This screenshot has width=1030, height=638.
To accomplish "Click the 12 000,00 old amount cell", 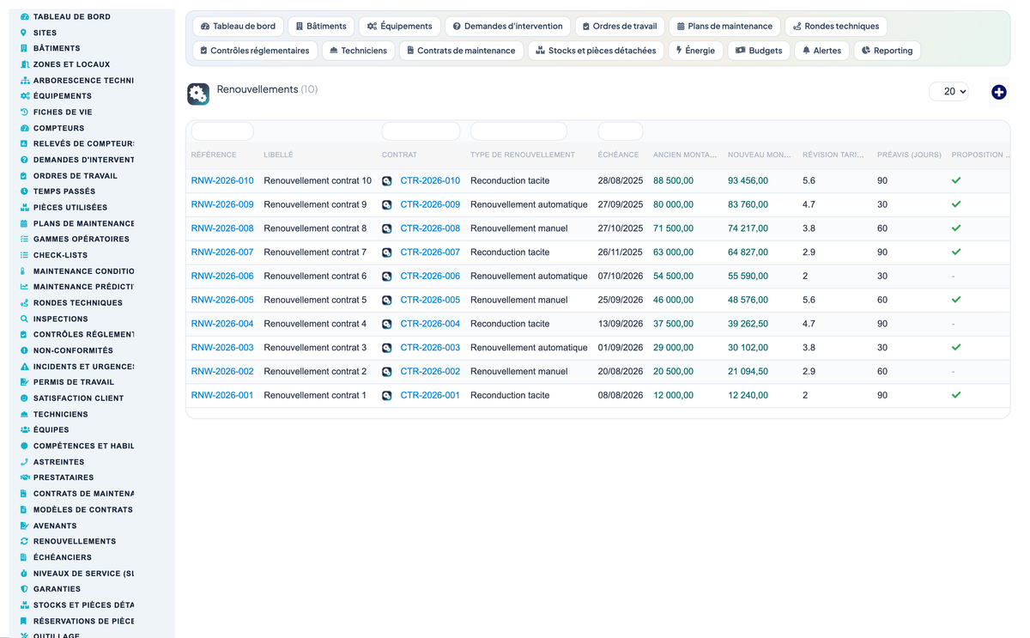I will click(x=673, y=396).
